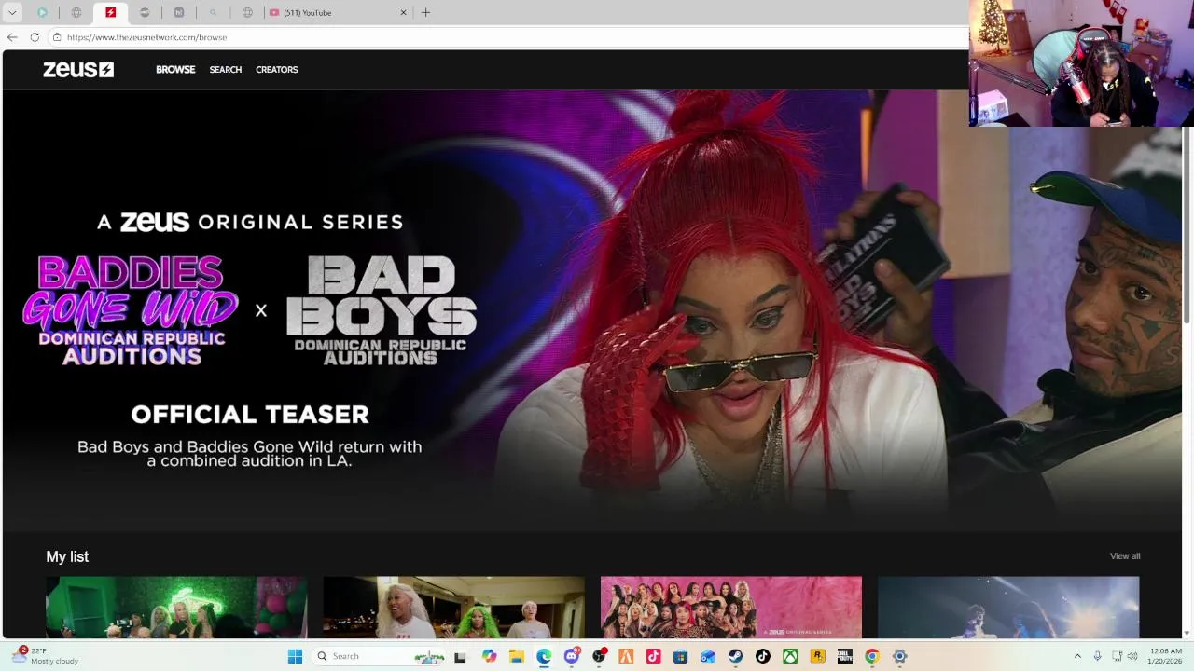The height and width of the screenshot is (671, 1194).
Task: Reload the page with refresh icon
Action: pos(35,37)
